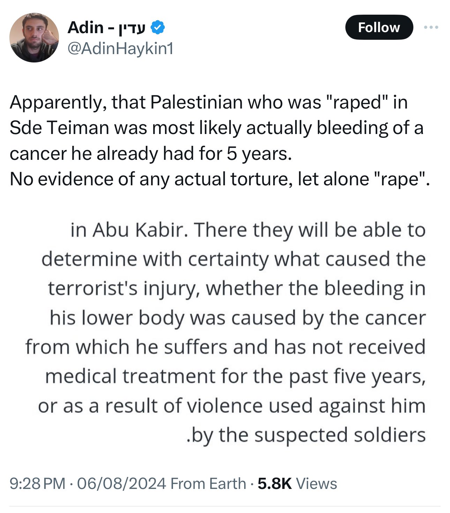This screenshot has width=450, height=513.
Task: Click the tweet line starting "Apparently, that Palestinian"
Action: pos(209,102)
